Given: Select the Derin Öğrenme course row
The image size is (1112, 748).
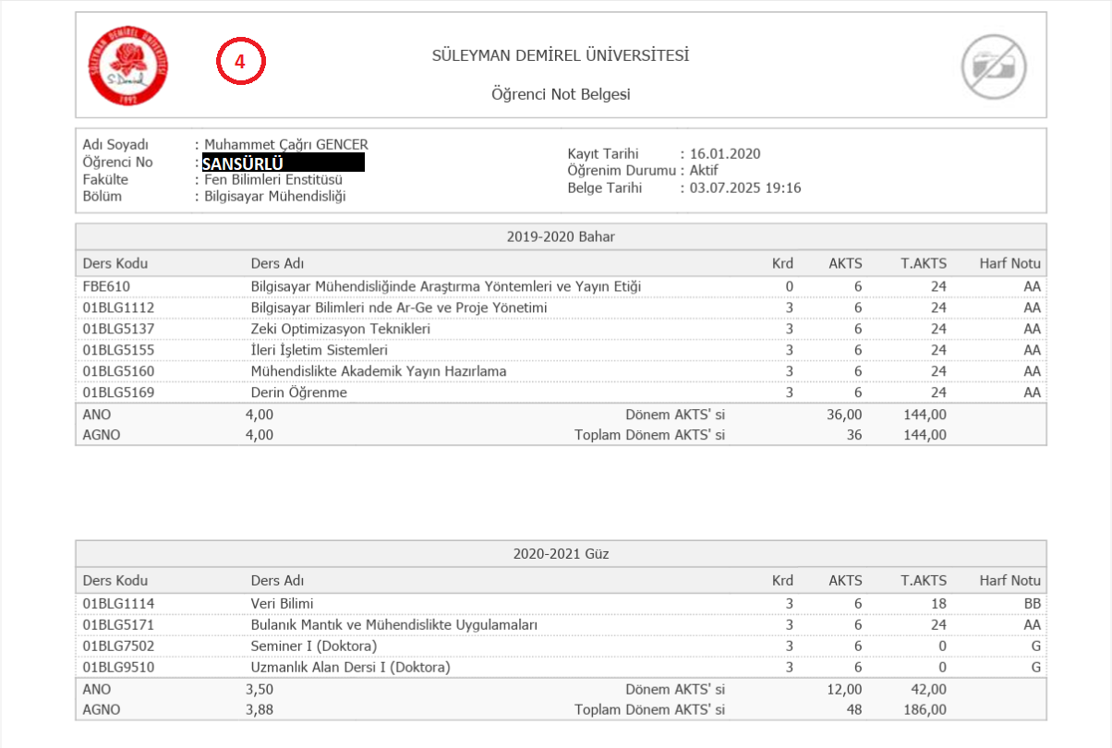Looking at the screenshot, I should [299, 392].
